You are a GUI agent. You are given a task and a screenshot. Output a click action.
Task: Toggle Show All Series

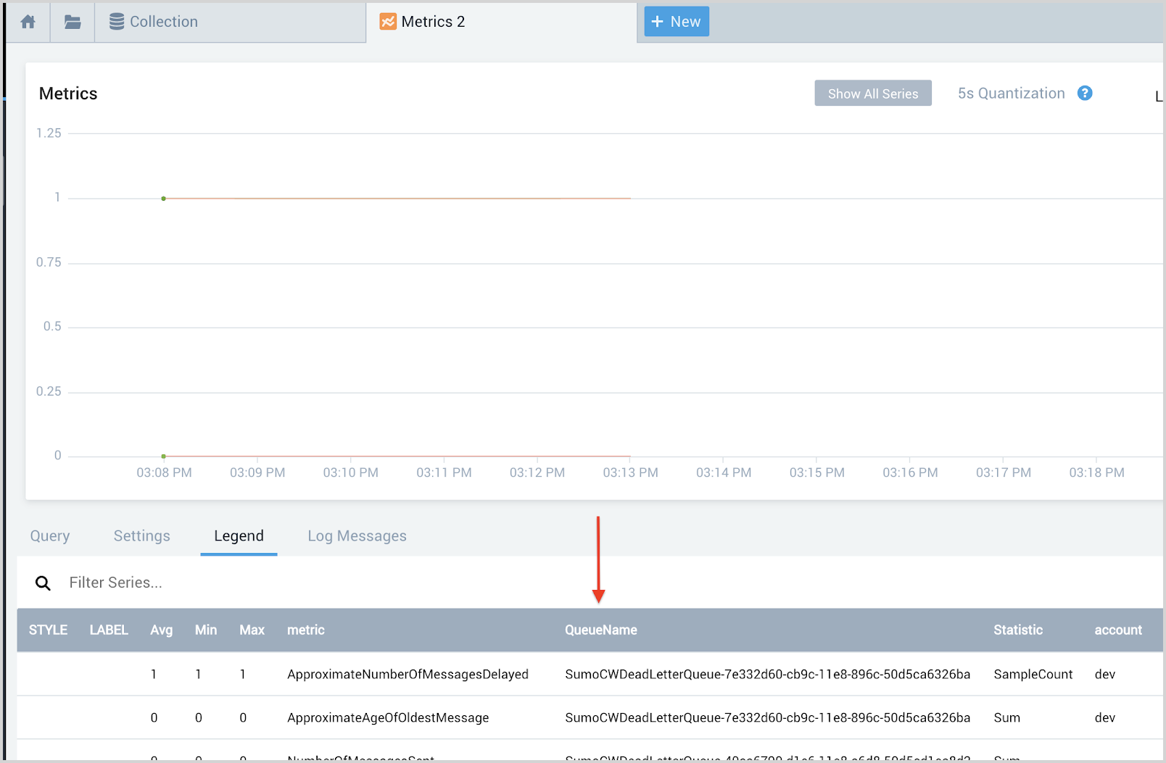click(872, 93)
